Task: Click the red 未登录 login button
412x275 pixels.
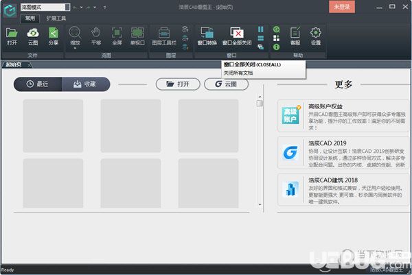Action: [x=342, y=7]
